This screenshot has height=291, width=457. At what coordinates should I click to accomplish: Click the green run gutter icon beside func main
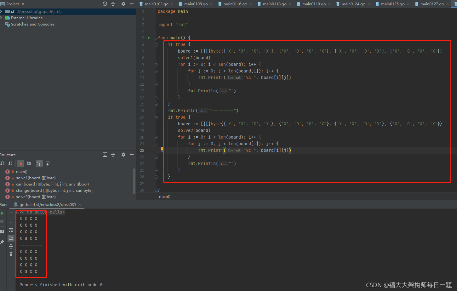click(149, 38)
